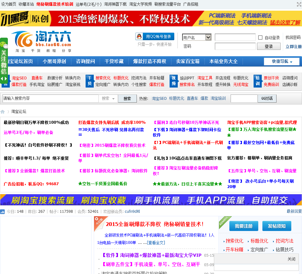Viewport: 302px width, 274px height.
Task: Click the 我要注册 button
Action: 243,226
